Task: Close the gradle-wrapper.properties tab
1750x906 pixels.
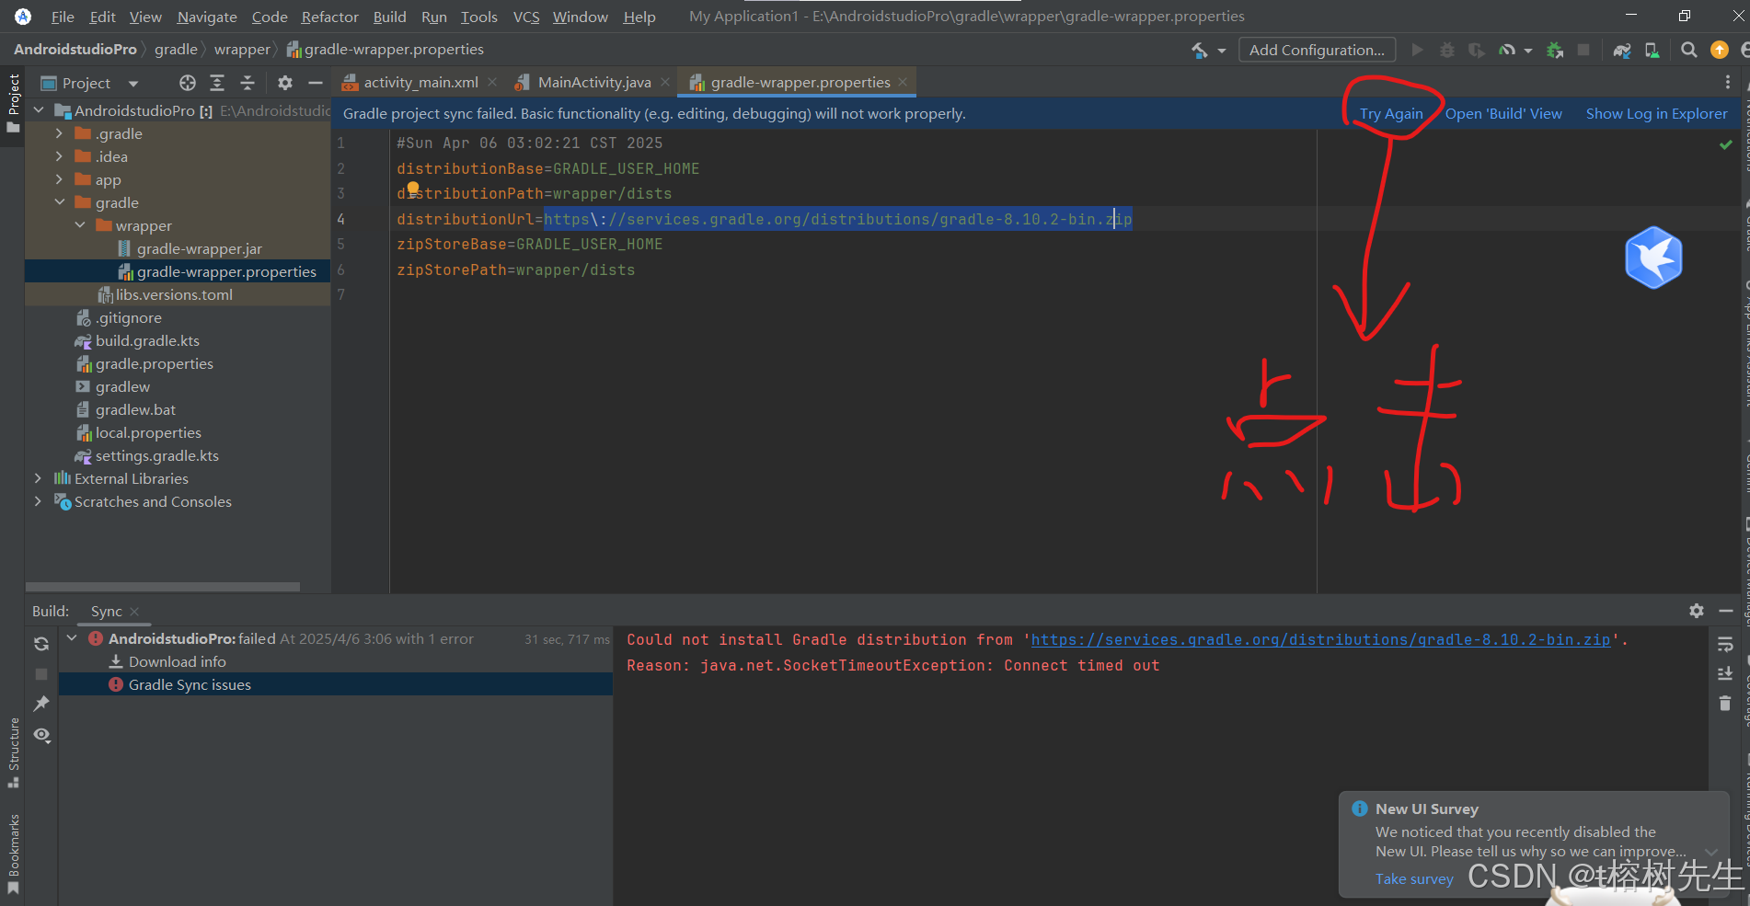Action: [904, 83]
